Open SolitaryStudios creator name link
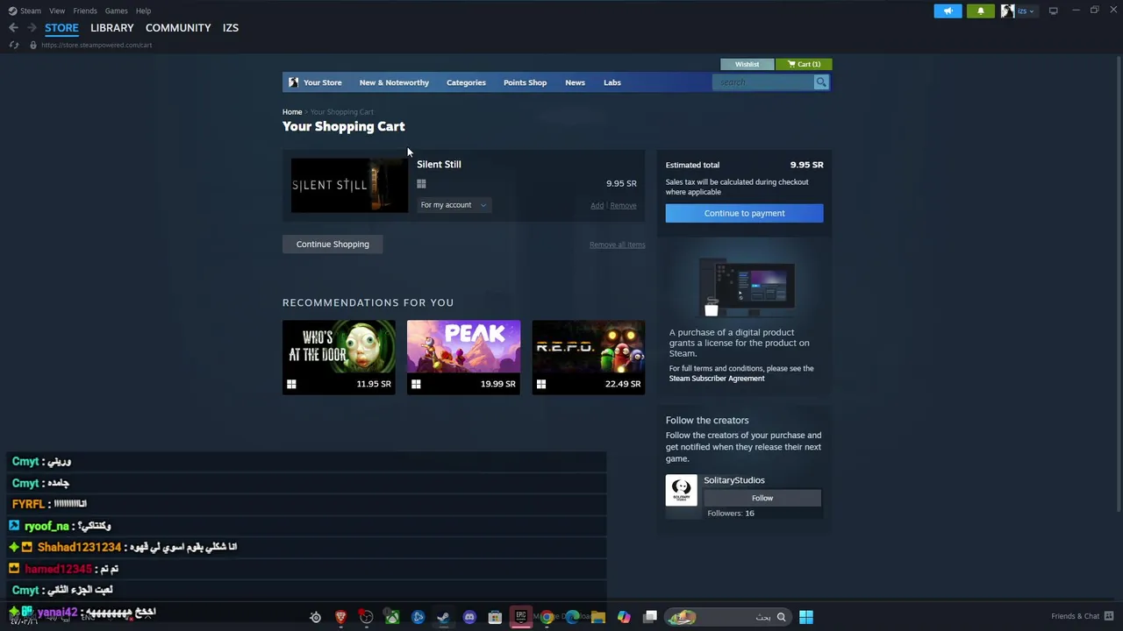 point(734,480)
